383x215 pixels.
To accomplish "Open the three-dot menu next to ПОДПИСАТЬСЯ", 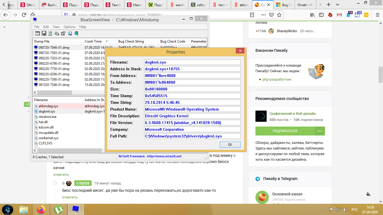I will [x=320, y=131].
